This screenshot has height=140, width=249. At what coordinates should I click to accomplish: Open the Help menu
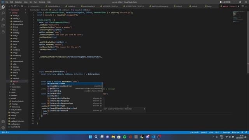(x=49, y=2)
